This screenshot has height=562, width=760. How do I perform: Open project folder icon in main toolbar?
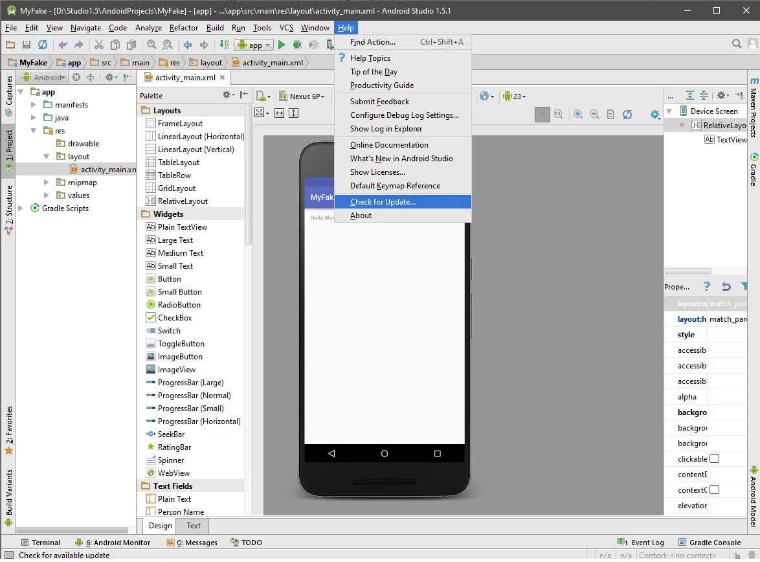click(10, 45)
